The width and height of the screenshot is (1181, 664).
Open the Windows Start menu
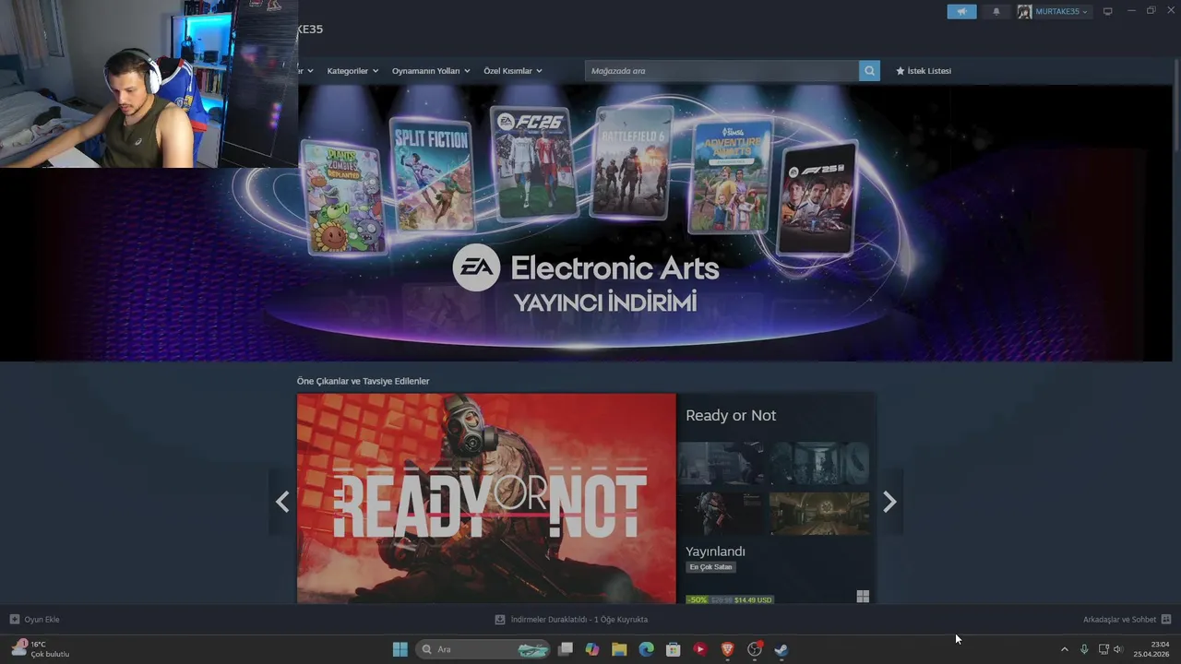[x=400, y=649]
